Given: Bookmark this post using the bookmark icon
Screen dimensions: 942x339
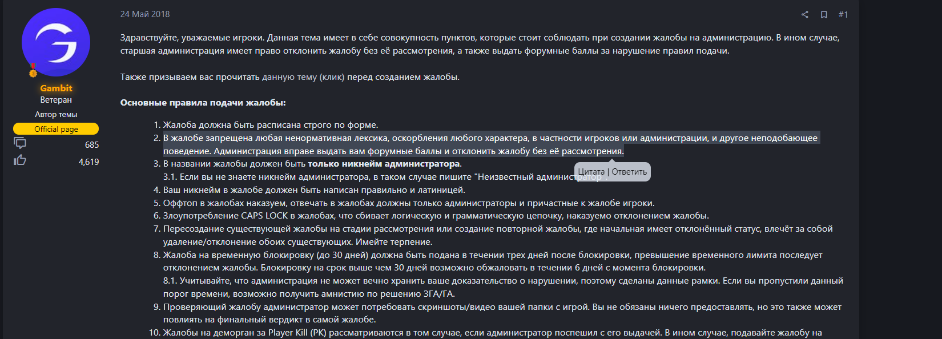Looking at the screenshot, I should [824, 14].
